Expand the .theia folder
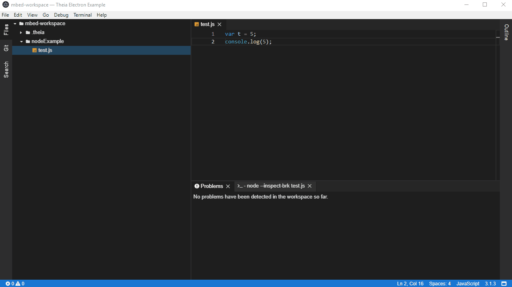The image size is (512, 287). 21,32
